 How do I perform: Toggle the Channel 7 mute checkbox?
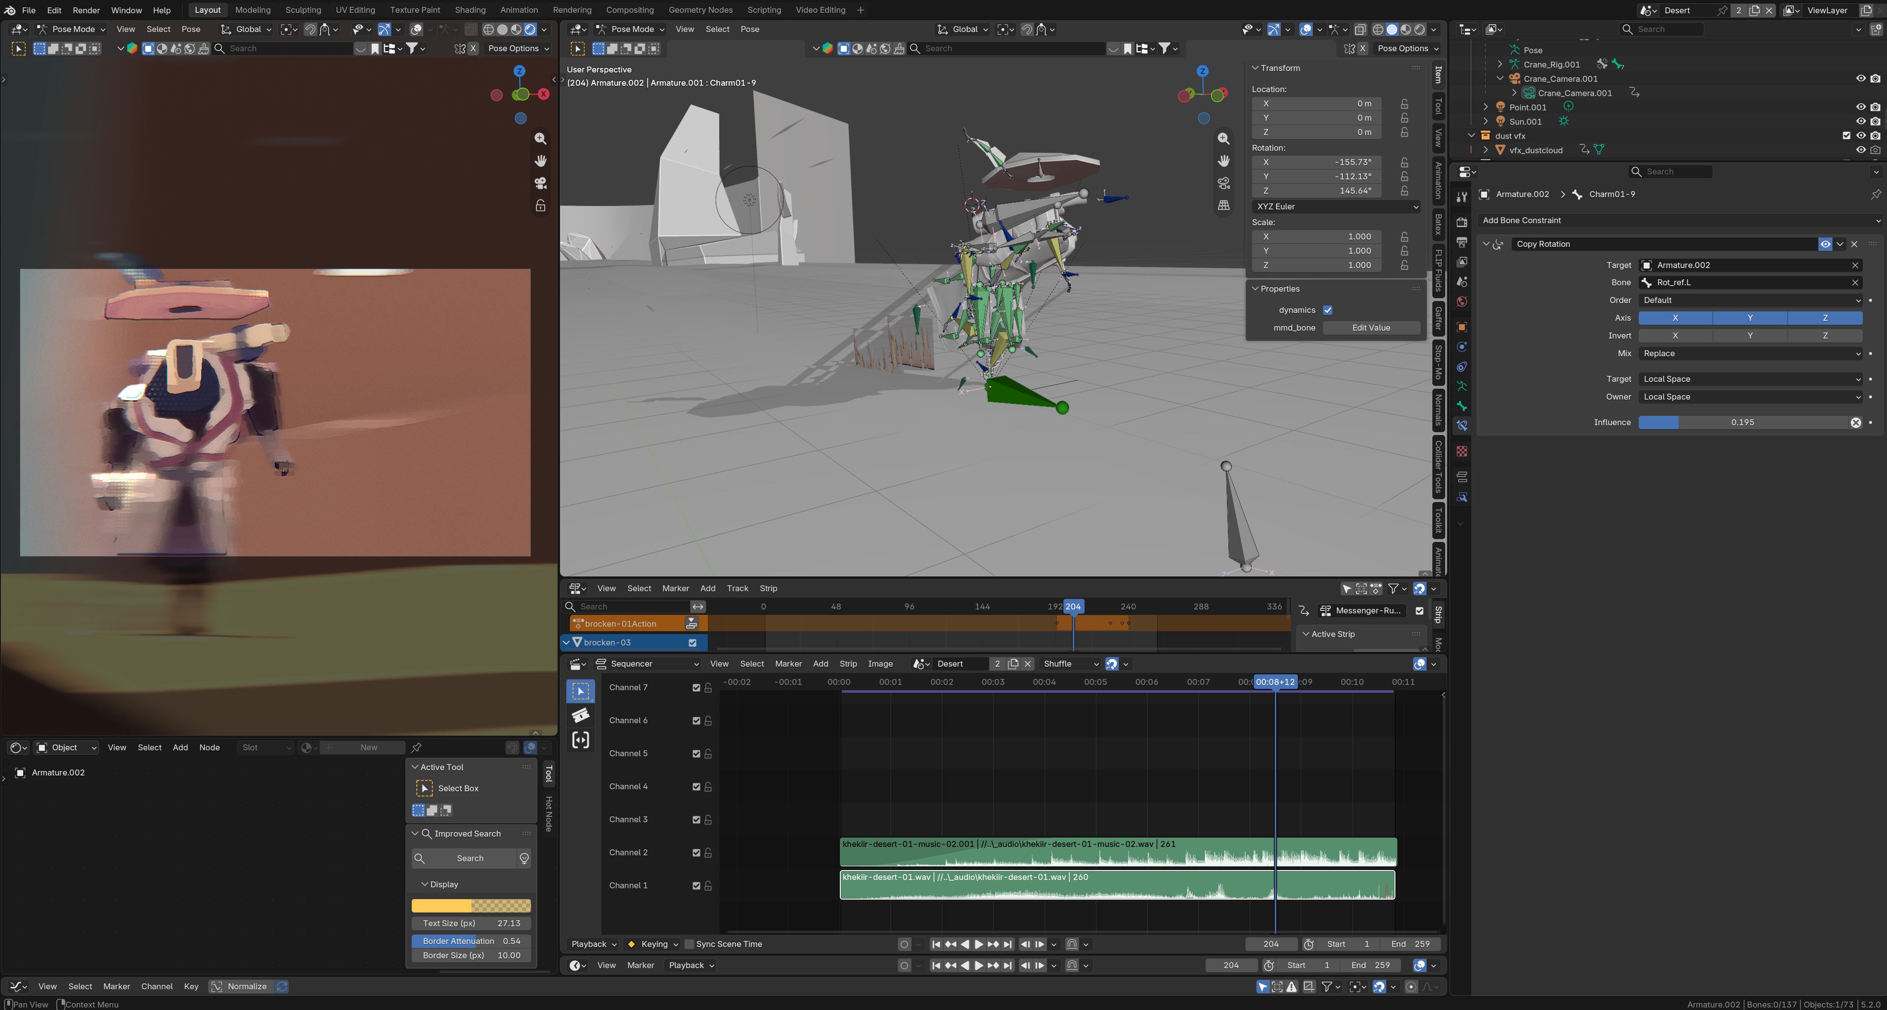click(696, 687)
